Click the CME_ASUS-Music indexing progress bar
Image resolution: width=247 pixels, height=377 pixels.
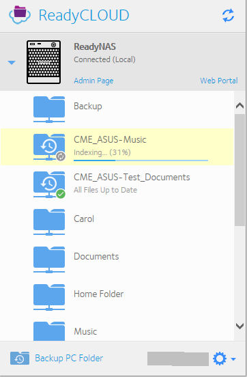click(141, 160)
